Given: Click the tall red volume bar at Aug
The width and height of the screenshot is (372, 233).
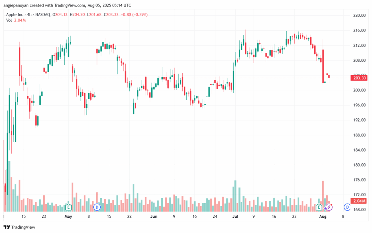Looking at the screenshot, I should tap(323, 196).
